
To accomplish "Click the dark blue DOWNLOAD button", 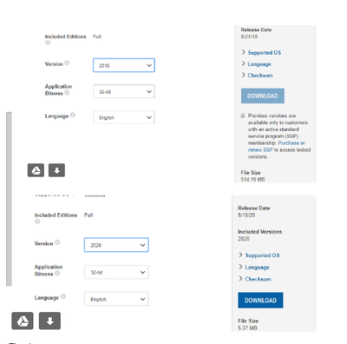I will pos(260,301).
